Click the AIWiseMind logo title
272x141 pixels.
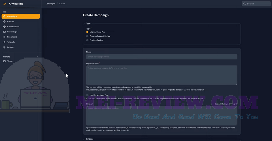(x=16, y=4)
